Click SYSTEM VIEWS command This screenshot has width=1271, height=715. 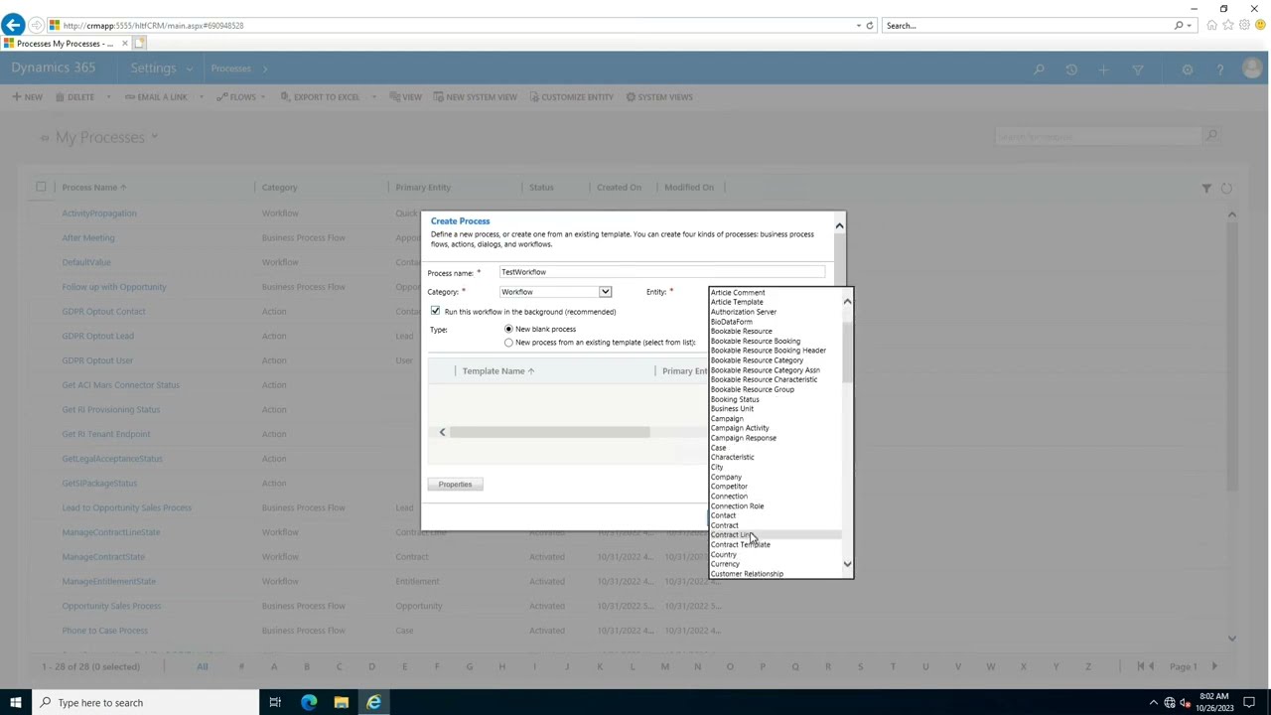659,97
